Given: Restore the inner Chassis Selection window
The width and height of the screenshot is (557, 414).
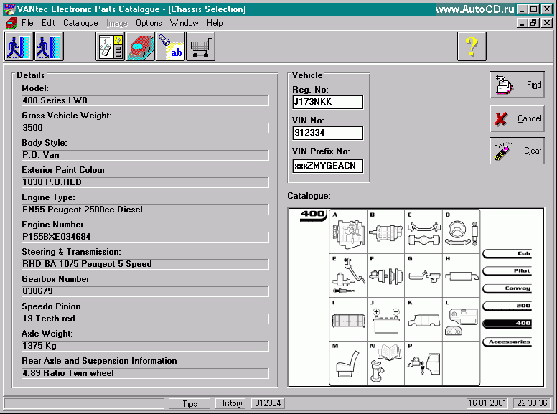Looking at the screenshot, I should [533, 23].
